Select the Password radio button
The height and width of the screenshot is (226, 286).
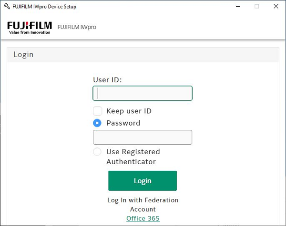(x=97, y=123)
